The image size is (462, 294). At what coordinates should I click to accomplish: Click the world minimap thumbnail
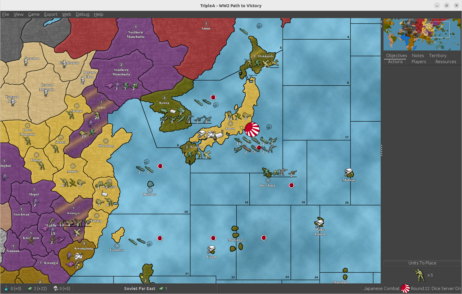click(422, 34)
